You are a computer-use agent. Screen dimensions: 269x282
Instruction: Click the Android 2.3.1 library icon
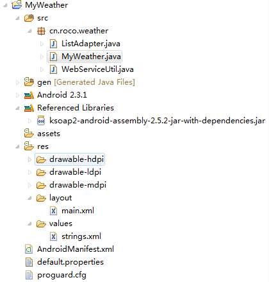tap(29, 95)
